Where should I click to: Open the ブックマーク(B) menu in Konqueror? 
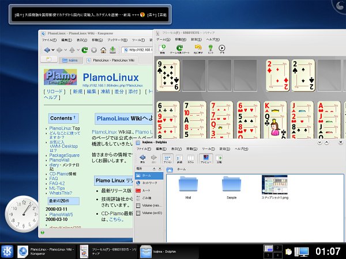click(117, 40)
